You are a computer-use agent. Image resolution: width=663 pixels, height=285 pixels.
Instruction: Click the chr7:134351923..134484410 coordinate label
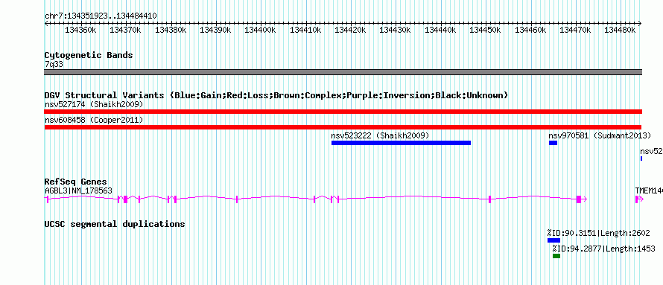tap(101, 16)
